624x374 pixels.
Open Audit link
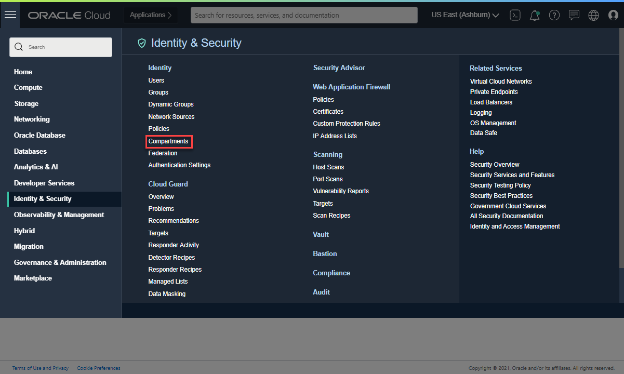321,292
